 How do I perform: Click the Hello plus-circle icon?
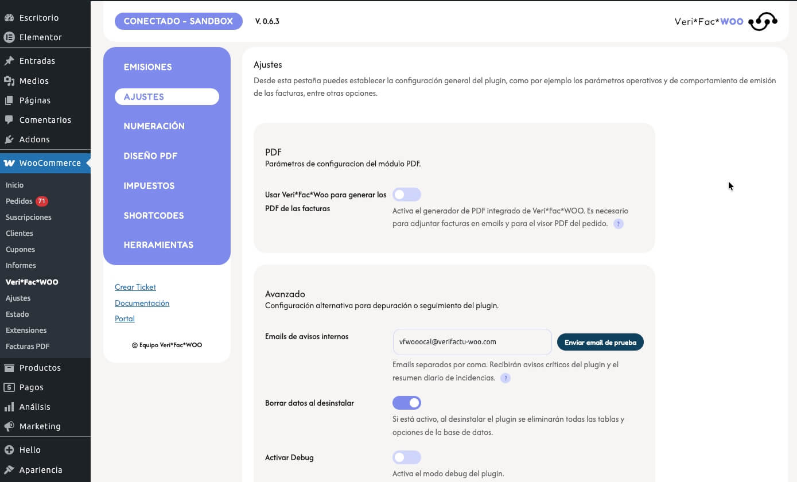tap(9, 450)
